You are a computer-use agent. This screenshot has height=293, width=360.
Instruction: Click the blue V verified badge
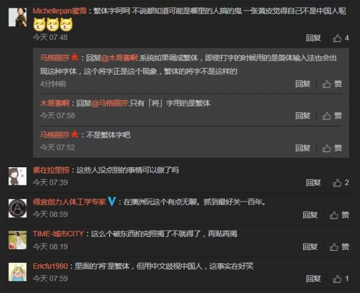[112, 202]
